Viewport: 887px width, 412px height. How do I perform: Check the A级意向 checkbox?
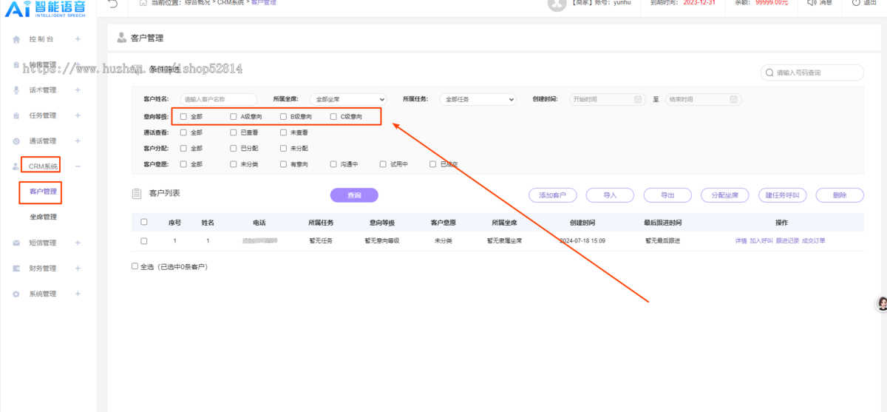coord(234,116)
